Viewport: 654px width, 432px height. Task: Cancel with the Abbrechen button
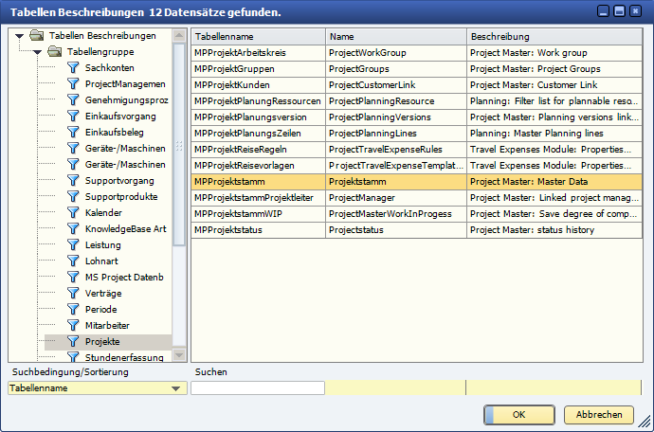tap(599, 415)
